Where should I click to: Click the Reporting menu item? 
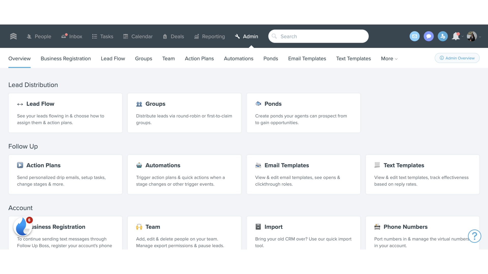[x=213, y=36]
